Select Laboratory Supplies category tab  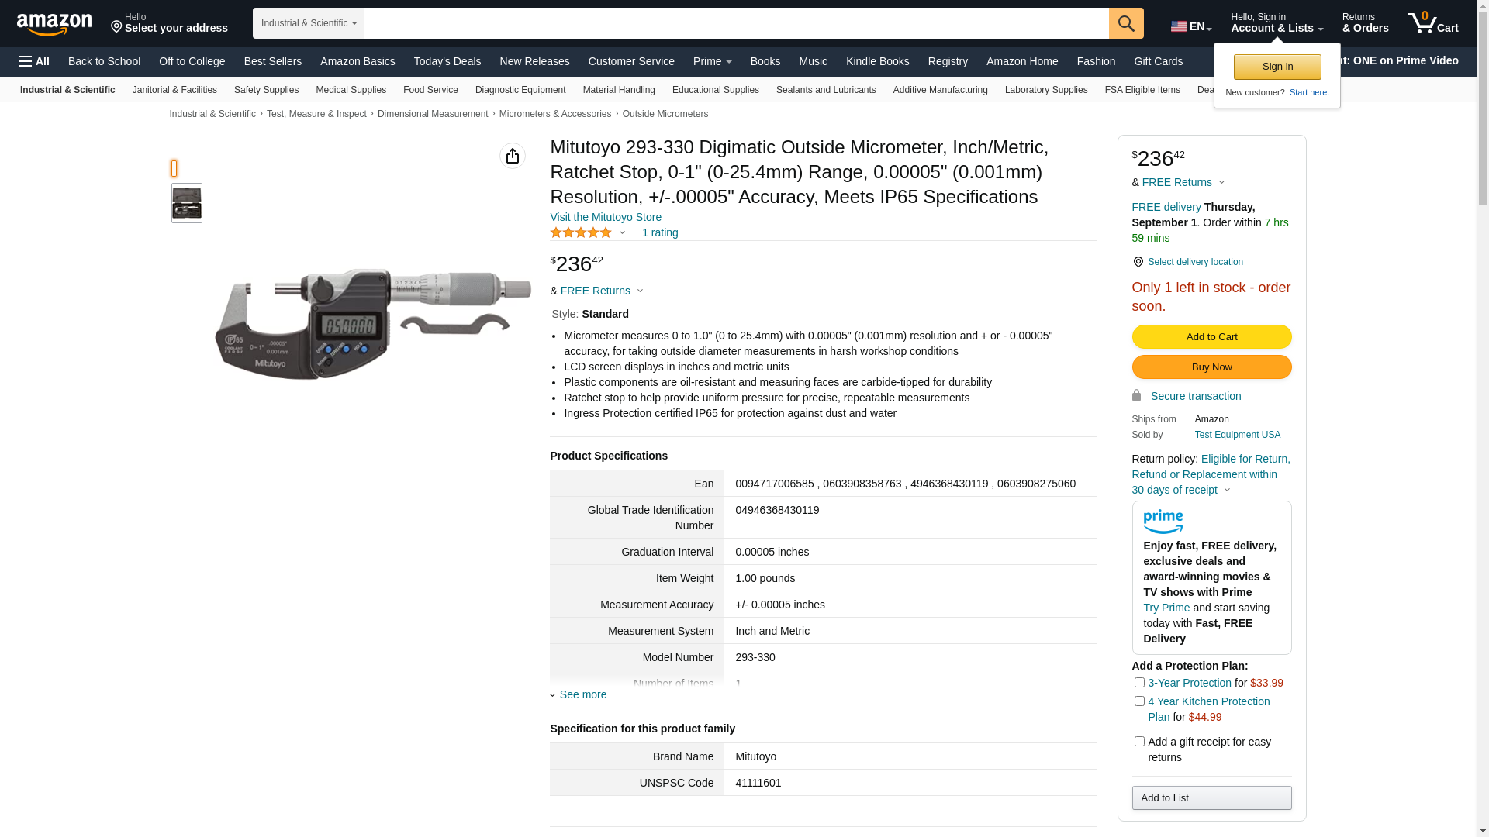[x=1045, y=90]
